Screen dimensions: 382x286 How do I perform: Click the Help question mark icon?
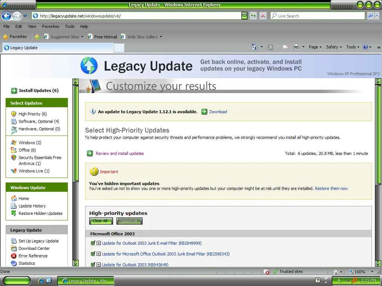coord(366,47)
